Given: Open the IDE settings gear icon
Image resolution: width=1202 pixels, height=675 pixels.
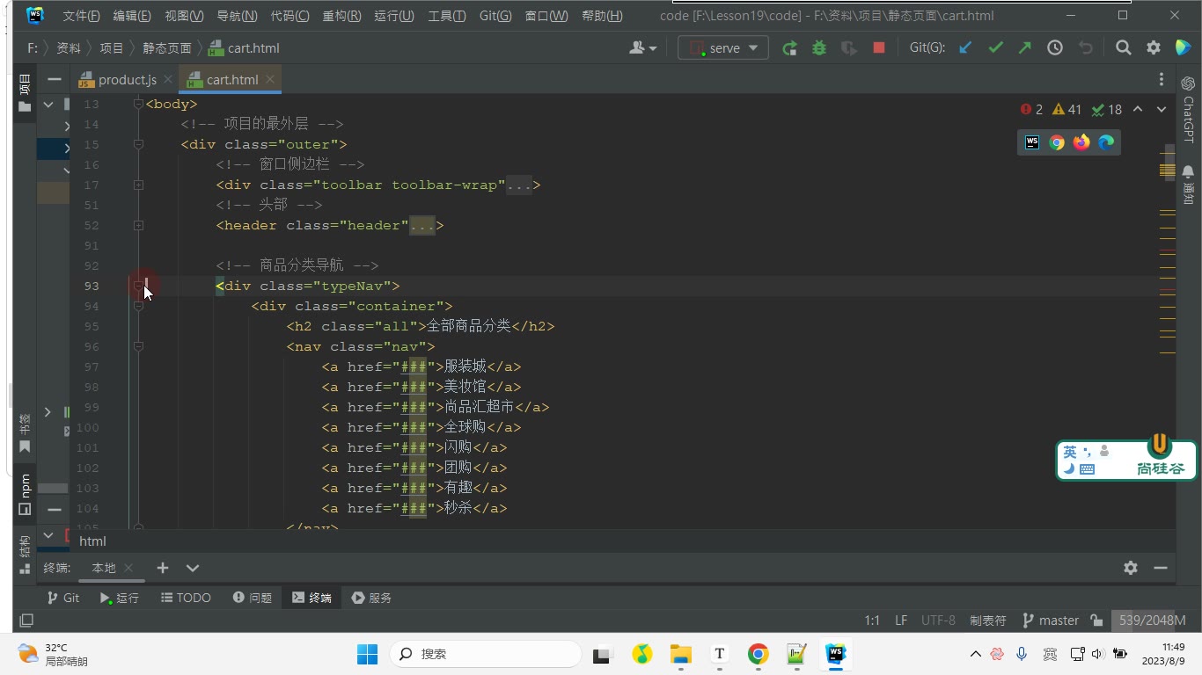Looking at the screenshot, I should 1154,48.
